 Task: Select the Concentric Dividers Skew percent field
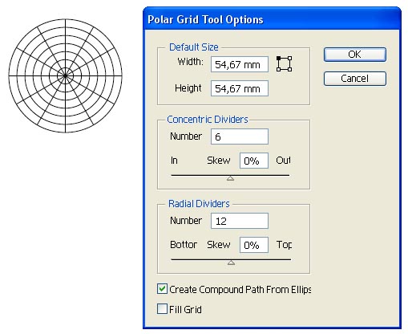[254, 161]
